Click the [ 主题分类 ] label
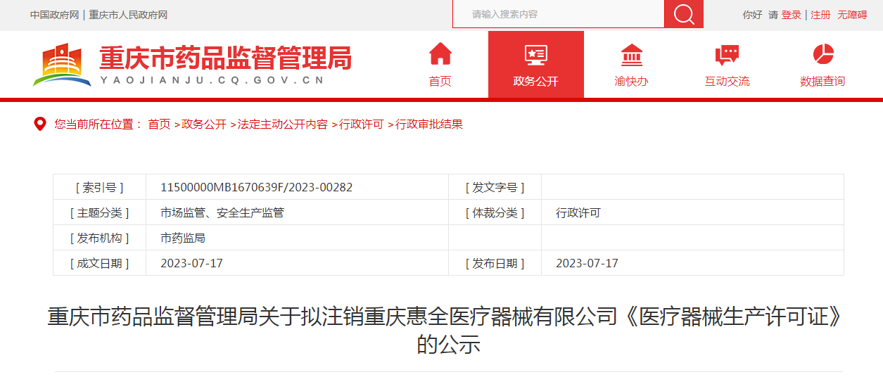 tap(99, 212)
